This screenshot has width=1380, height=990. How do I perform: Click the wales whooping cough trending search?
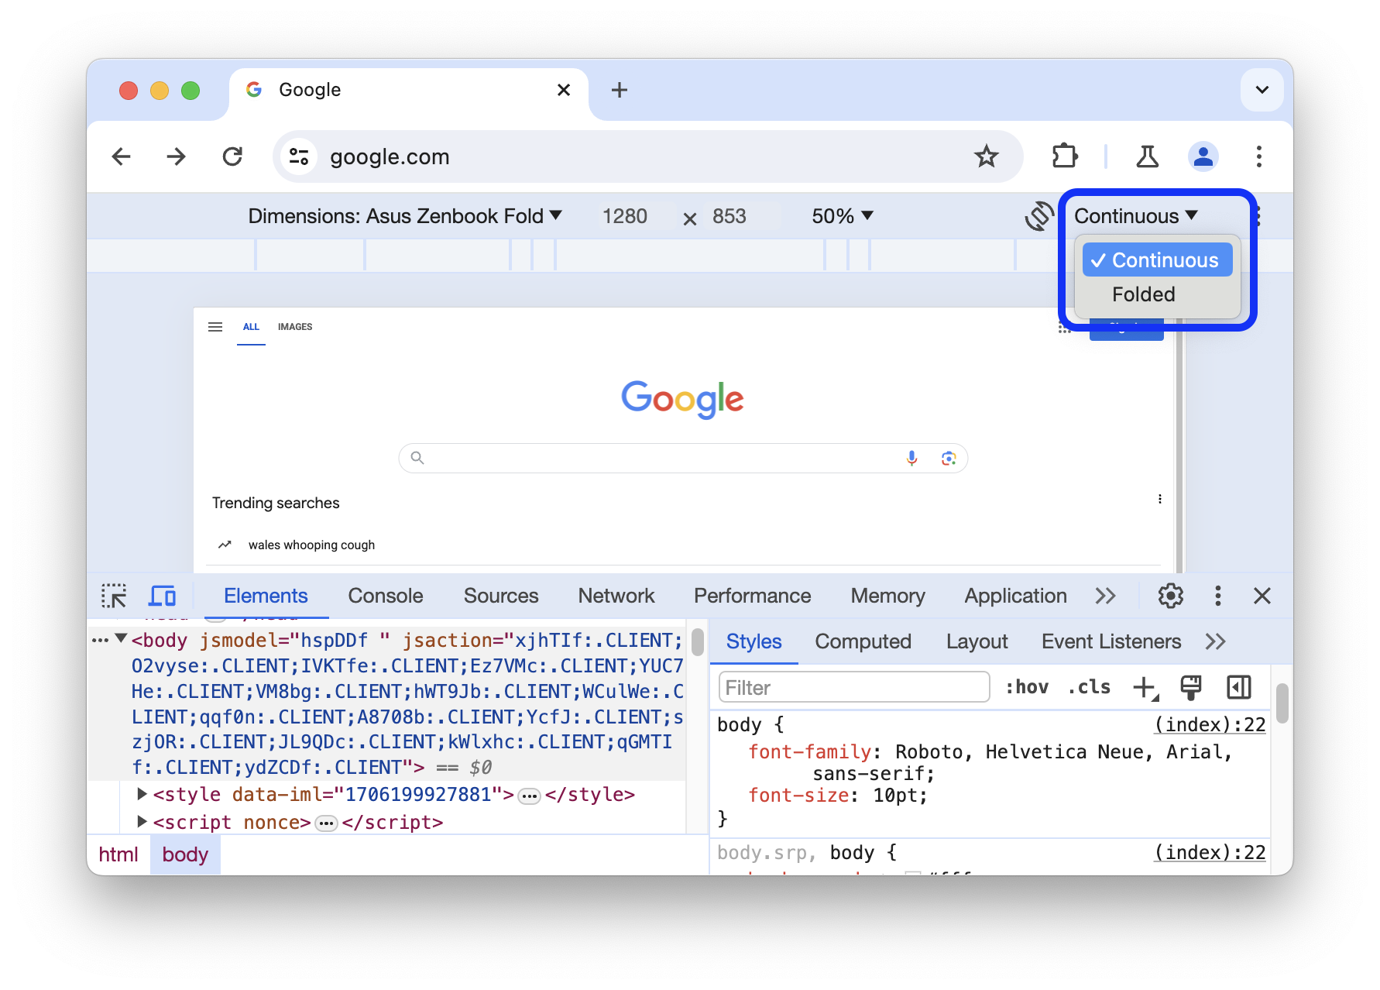(311, 545)
